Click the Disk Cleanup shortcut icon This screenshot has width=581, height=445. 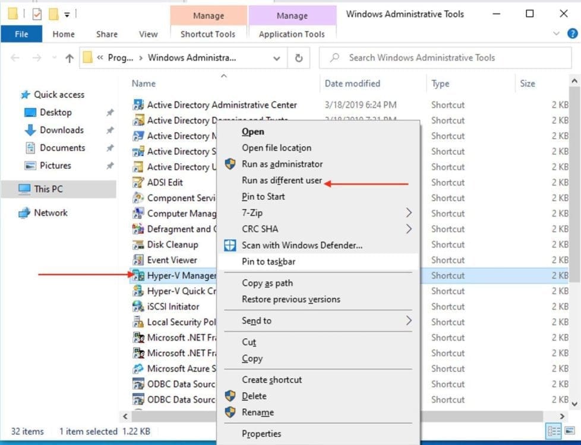(138, 244)
